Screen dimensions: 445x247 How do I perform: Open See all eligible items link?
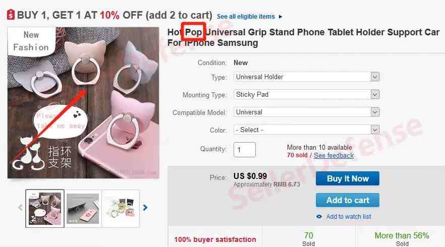[x=246, y=17]
